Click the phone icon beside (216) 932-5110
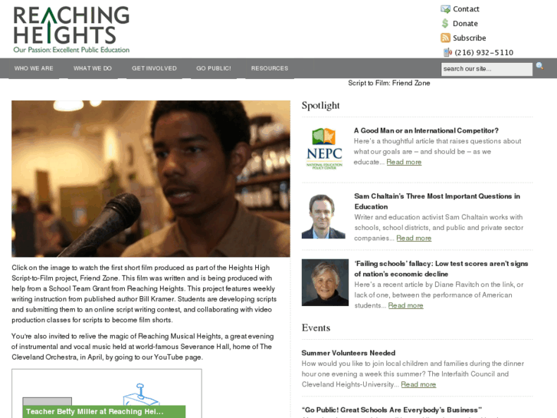The height and width of the screenshot is (418, 557). click(x=447, y=52)
